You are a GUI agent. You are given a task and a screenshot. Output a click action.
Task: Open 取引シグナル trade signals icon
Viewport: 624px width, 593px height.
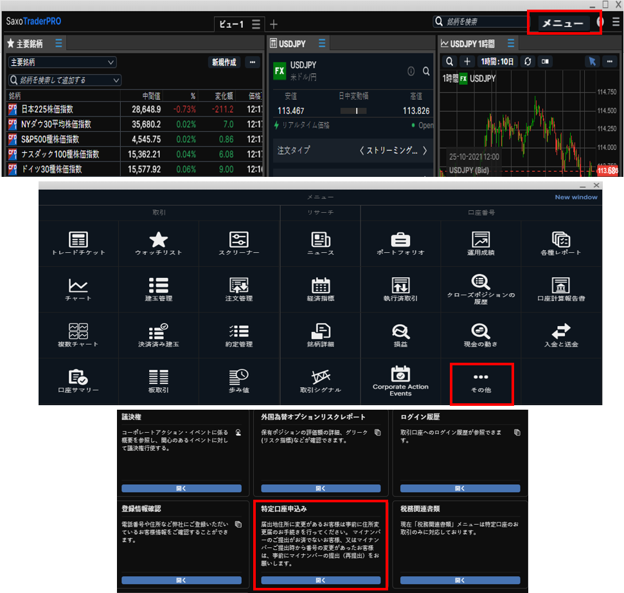pyautogui.click(x=321, y=381)
